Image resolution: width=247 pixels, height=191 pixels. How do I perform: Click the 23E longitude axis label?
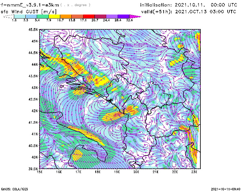coord(194,172)
